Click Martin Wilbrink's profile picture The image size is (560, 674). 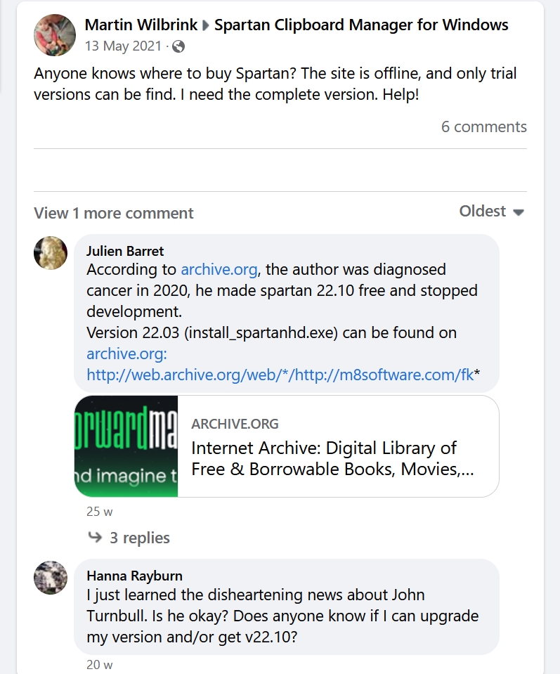pyautogui.click(x=55, y=35)
